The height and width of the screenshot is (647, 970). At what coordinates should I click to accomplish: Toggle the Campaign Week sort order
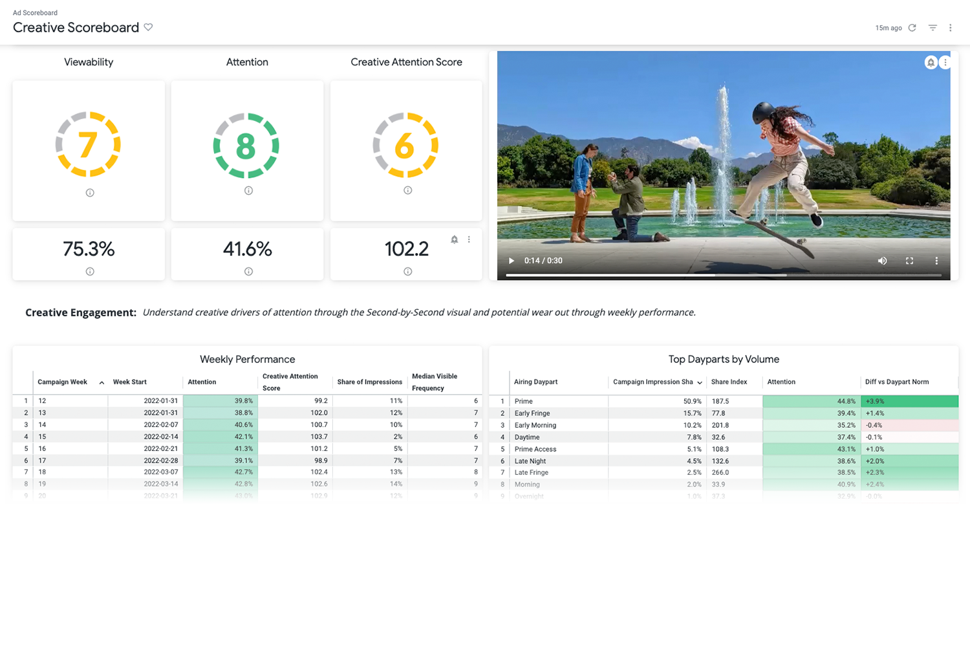point(102,382)
